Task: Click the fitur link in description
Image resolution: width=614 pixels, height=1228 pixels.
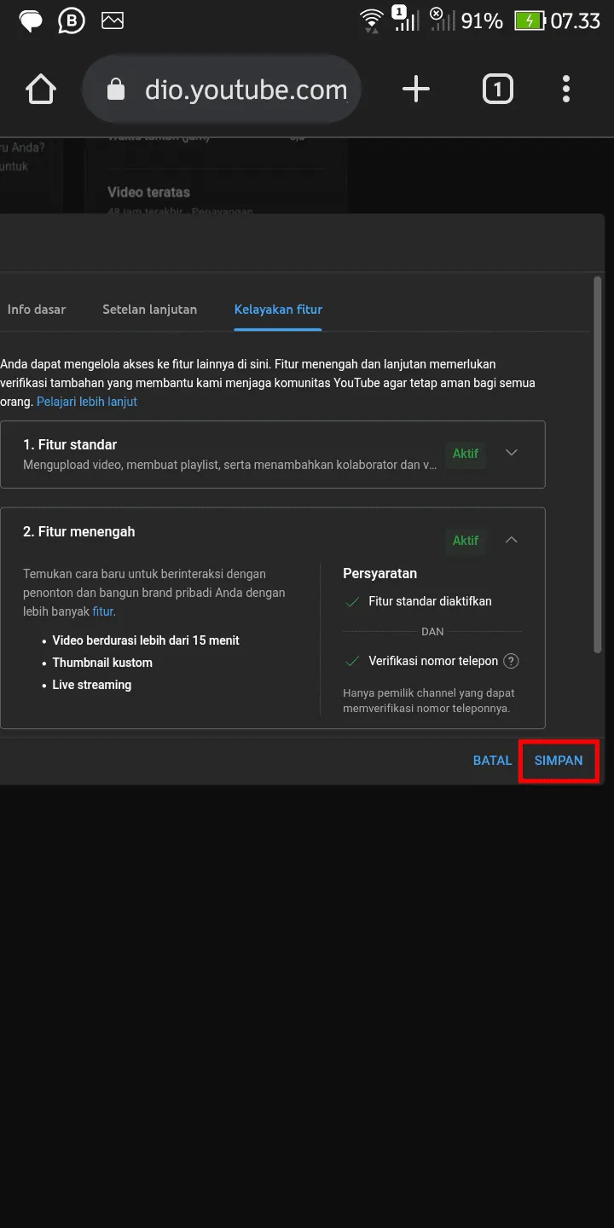Action: (x=102, y=611)
